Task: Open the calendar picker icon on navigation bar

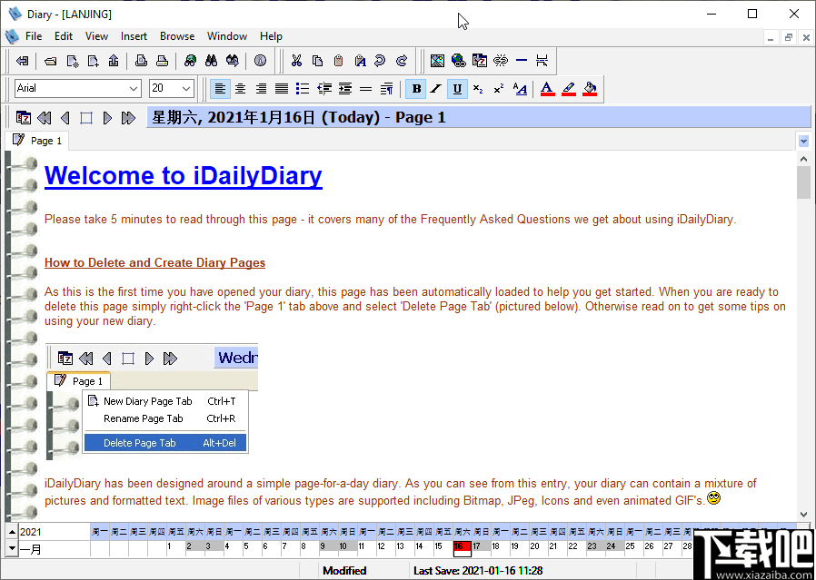Action: point(23,117)
